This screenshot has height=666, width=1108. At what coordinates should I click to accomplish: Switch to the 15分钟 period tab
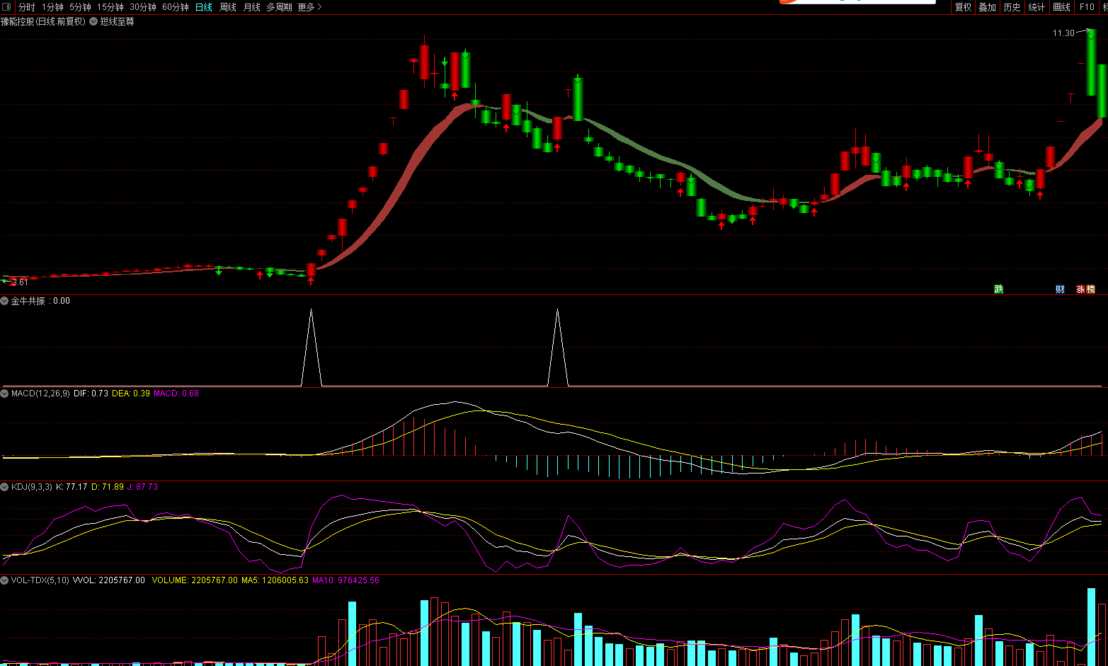pos(110,7)
